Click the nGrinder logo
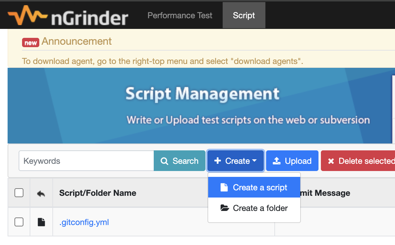This screenshot has height=245, width=395. [x=68, y=15]
